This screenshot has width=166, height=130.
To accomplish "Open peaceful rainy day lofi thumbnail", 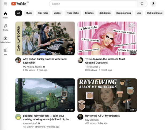I will (45, 95).
